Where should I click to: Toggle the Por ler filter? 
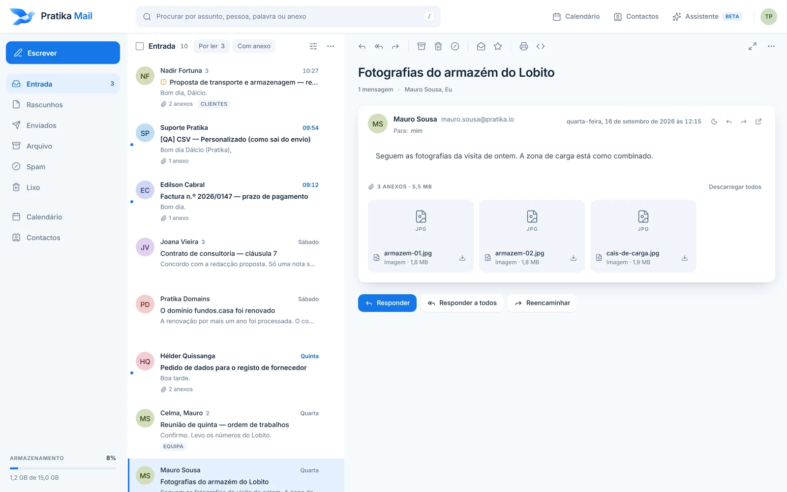tap(212, 46)
